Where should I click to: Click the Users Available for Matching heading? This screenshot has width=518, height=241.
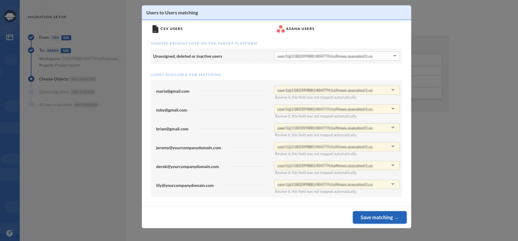pyautogui.click(x=186, y=75)
